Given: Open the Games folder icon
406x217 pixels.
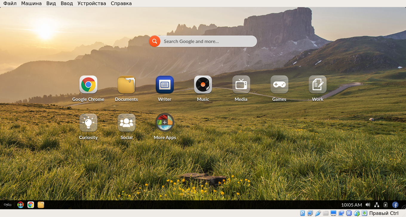Looking at the screenshot, I should (279, 84).
